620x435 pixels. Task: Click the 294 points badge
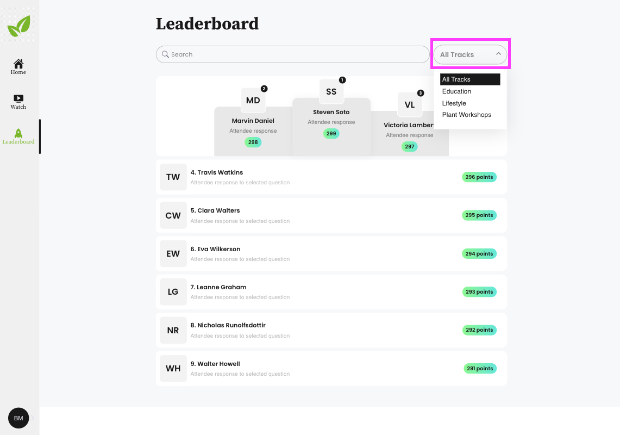click(479, 254)
